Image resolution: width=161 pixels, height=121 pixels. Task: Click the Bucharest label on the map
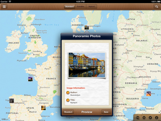coord(141,89)
